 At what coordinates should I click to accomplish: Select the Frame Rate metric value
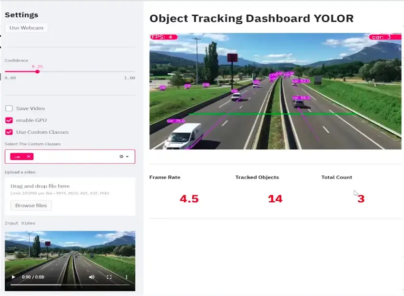coord(189,198)
